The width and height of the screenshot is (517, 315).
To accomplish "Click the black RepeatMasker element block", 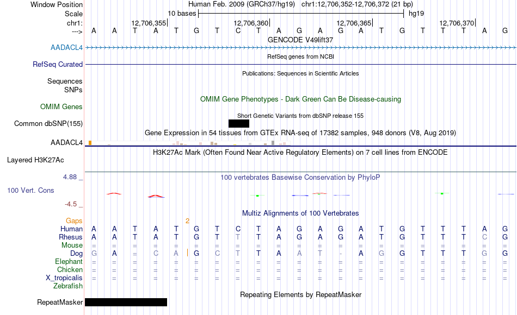I will point(126,302).
